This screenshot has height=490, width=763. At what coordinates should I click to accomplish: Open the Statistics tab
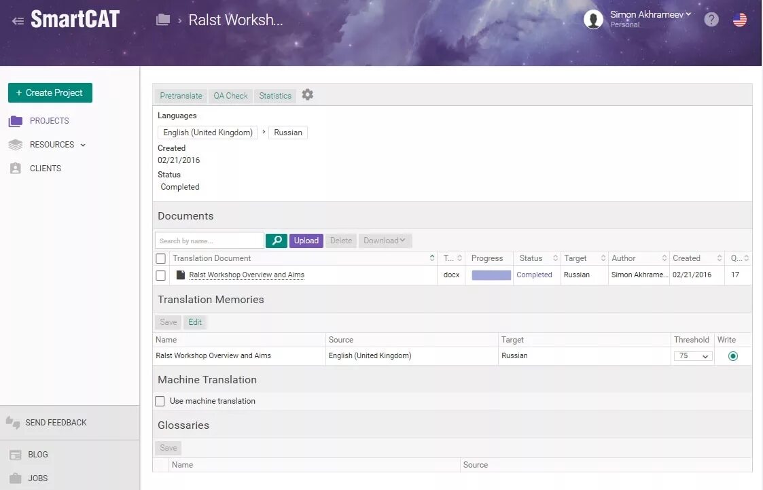click(x=275, y=96)
